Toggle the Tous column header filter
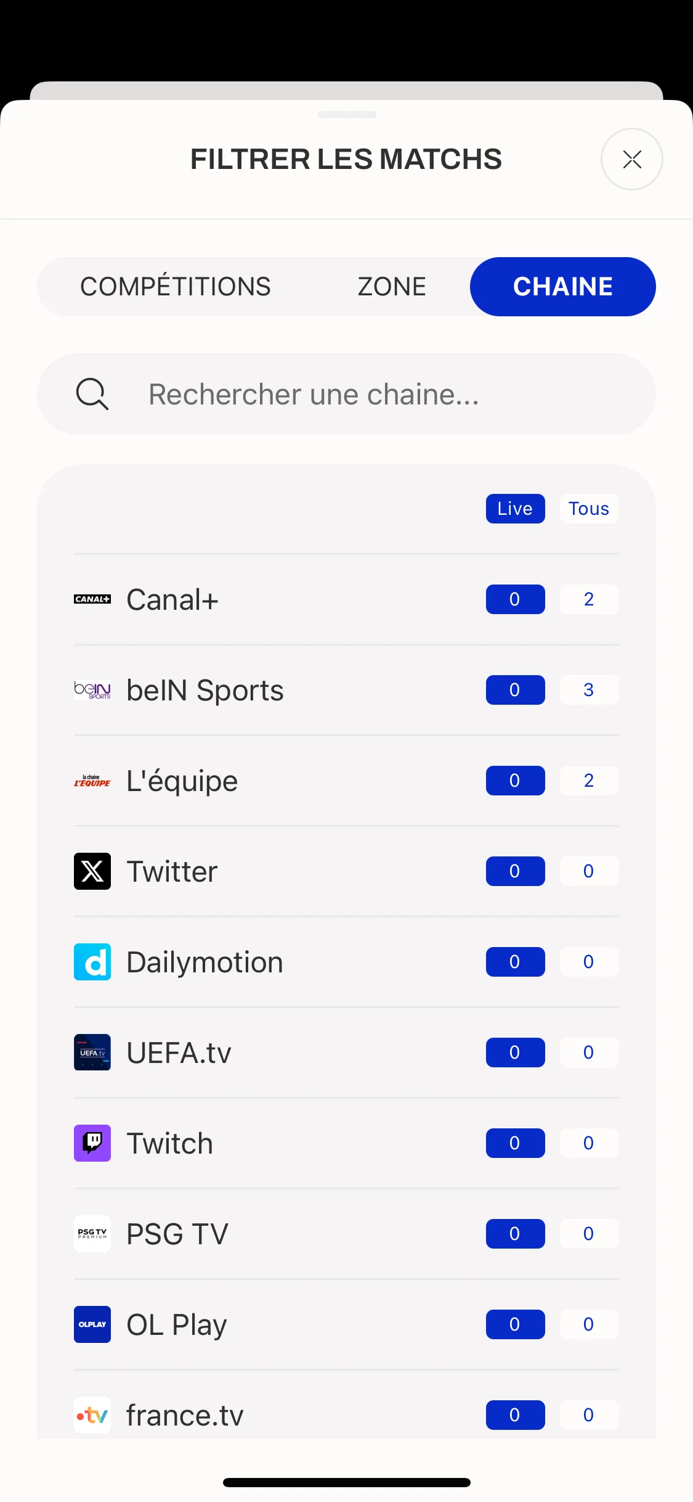The image size is (693, 1502). [x=589, y=509]
